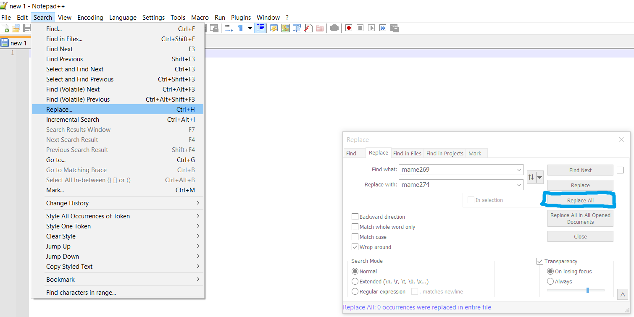This screenshot has width=634, height=317.
Task: Open the Show All Characters dropdown arrow
Action: click(x=250, y=28)
